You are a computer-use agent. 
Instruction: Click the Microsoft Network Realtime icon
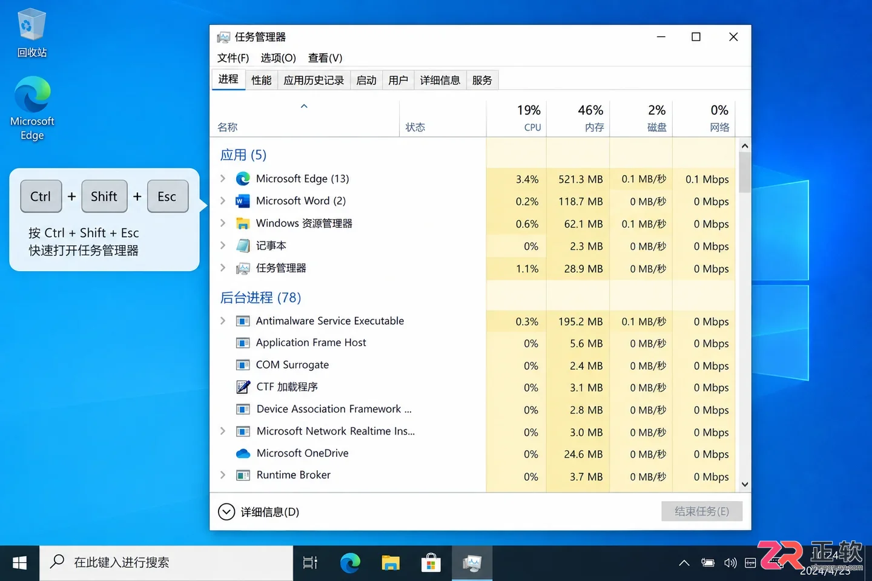click(x=243, y=432)
